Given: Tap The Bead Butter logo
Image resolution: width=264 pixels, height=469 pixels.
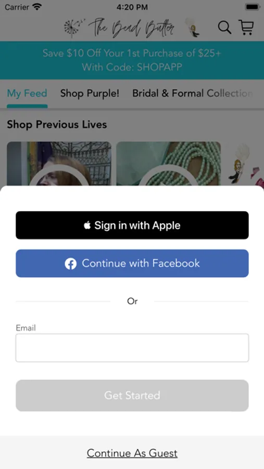Looking at the screenshot, I should [131, 28].
